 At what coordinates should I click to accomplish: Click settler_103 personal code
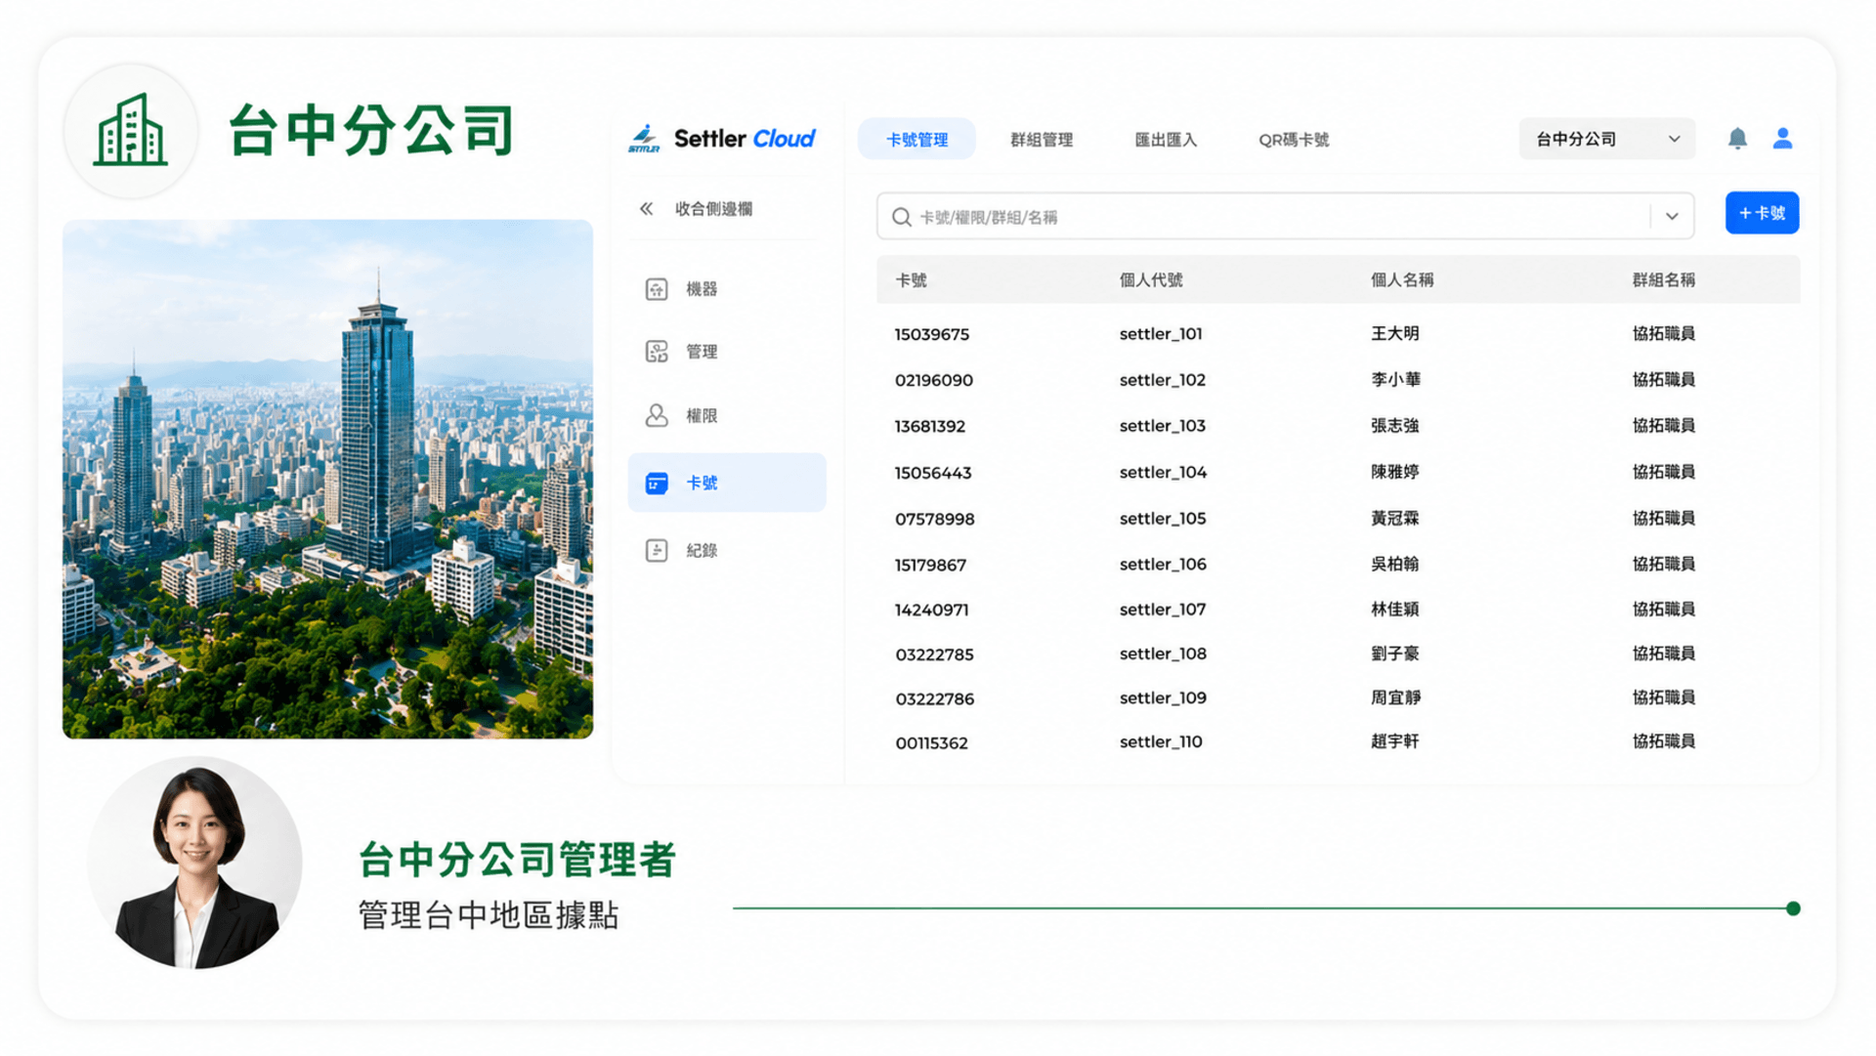tap(1163, 426)
